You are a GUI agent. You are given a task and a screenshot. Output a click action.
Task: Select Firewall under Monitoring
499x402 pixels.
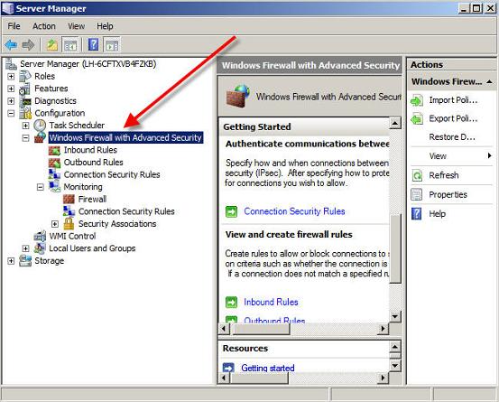92,199
